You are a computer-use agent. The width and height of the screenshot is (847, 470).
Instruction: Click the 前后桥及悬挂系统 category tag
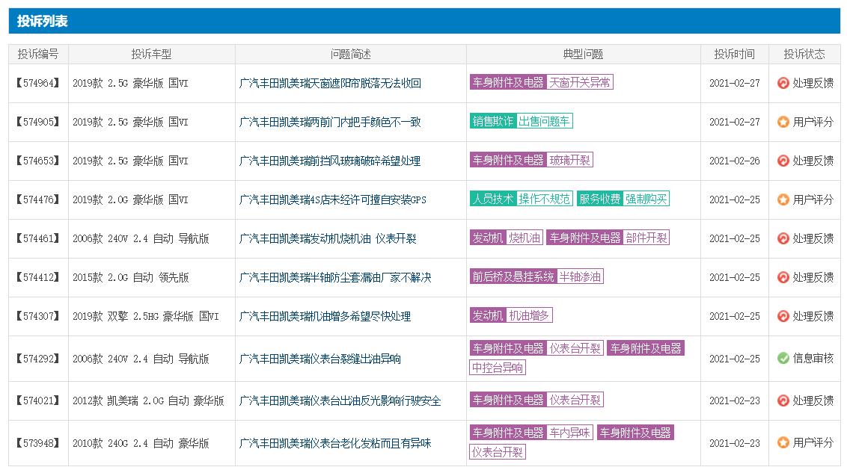pyautogui.click(x=513, y=276)
